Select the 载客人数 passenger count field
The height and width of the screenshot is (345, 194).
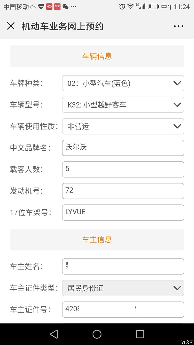tap(123, 169)
